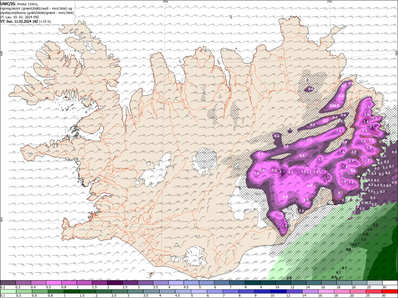Click the hatched Hofsjökull glacier in central Iceland
The width and height of the screenshot is (398, 298).
[204, 161]
